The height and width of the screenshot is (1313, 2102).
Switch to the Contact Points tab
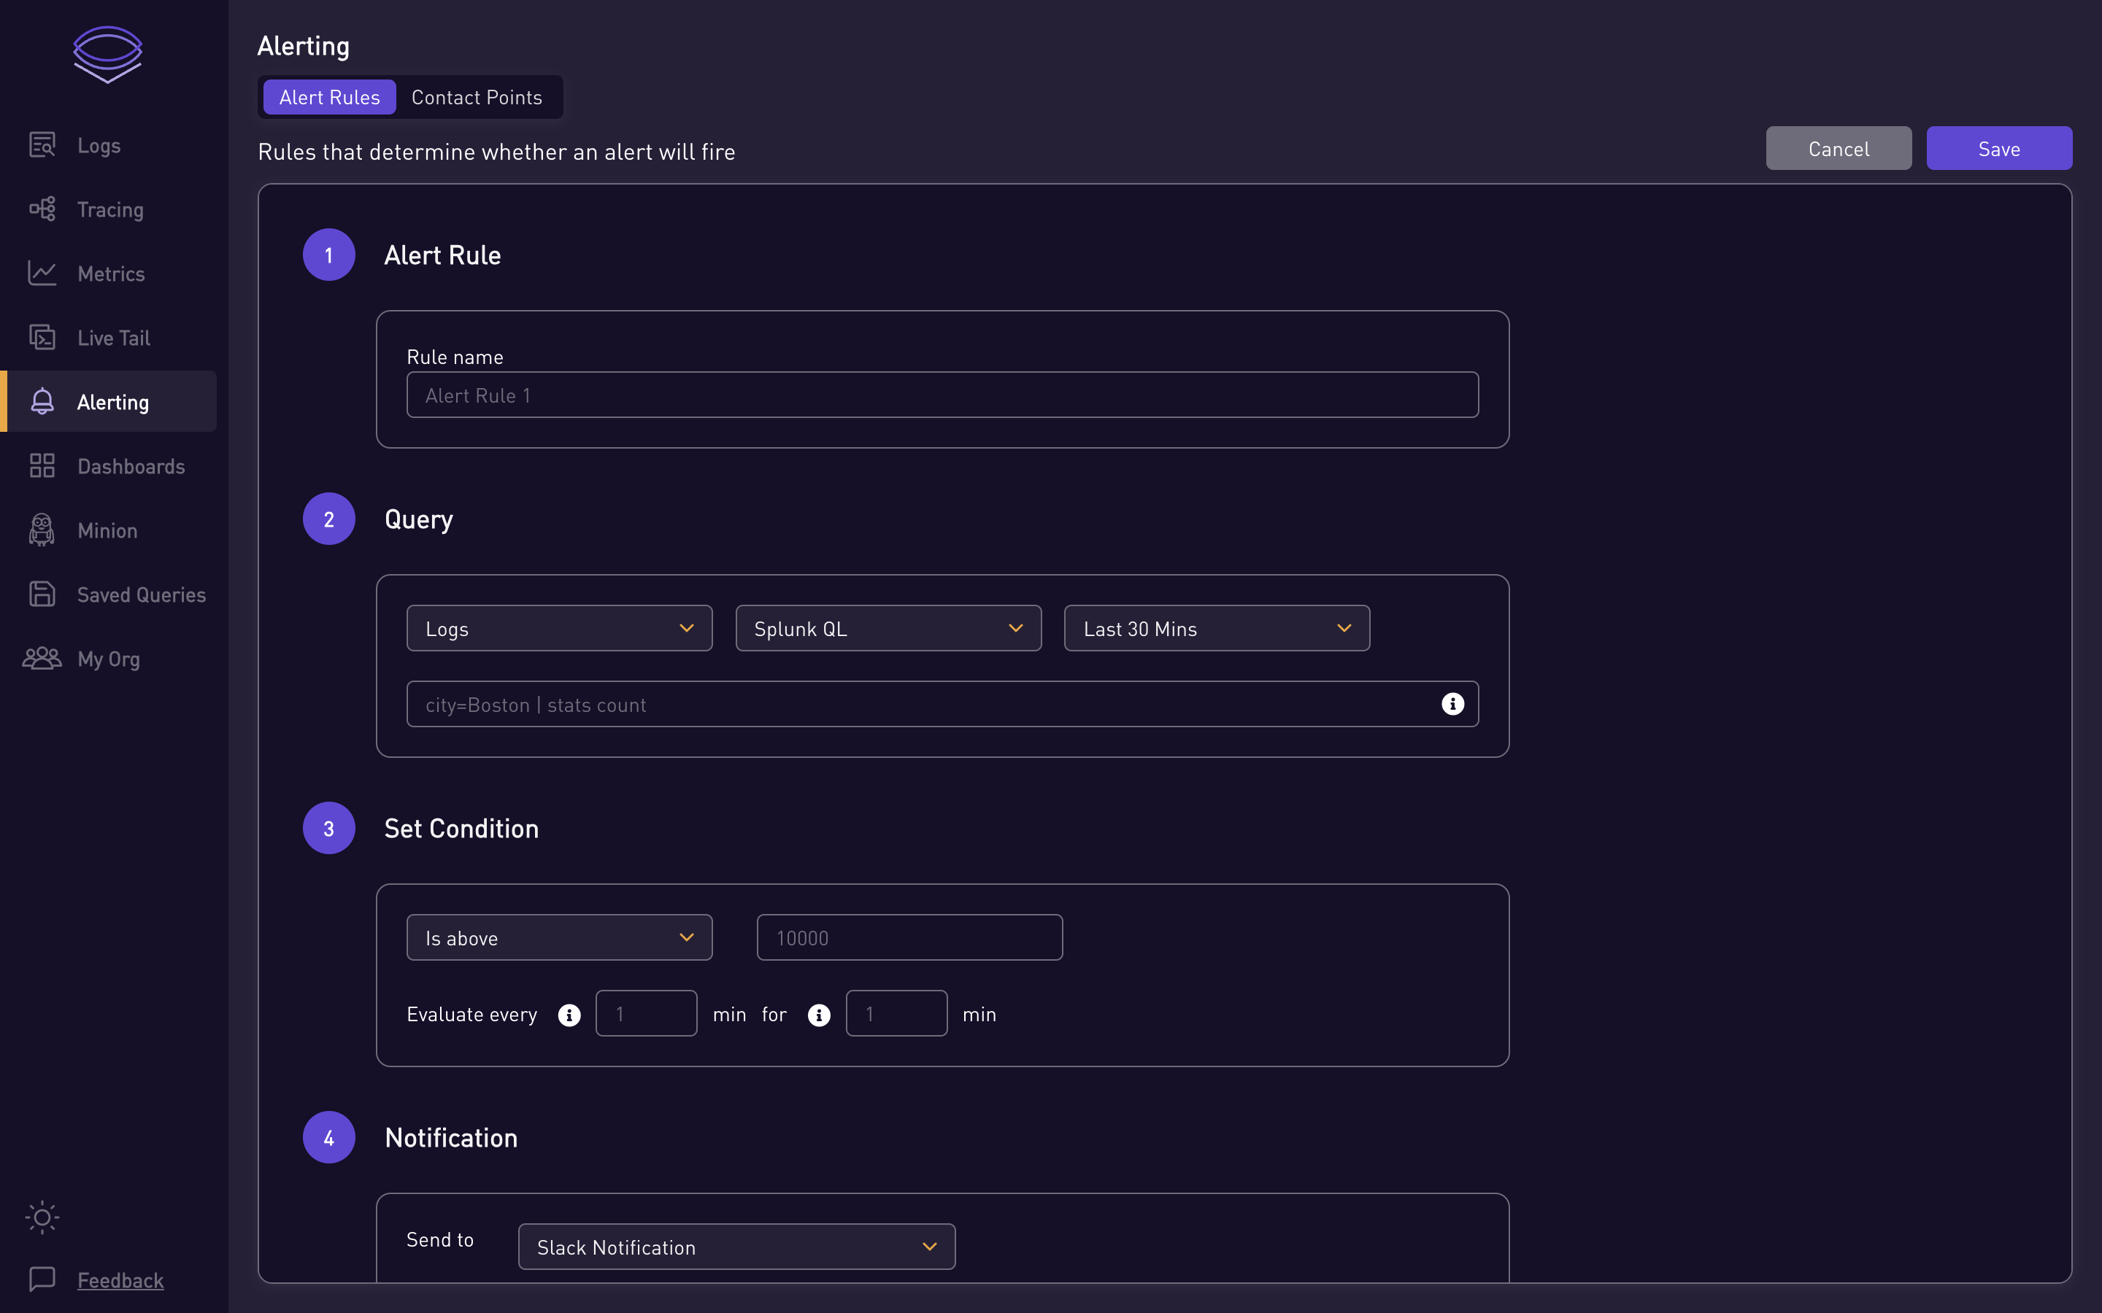[x=476, y=97]
